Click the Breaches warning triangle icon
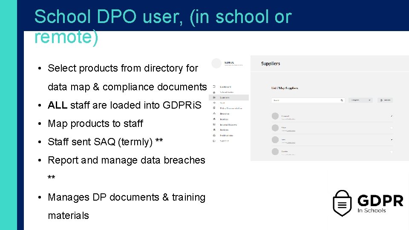 (214, 113)
